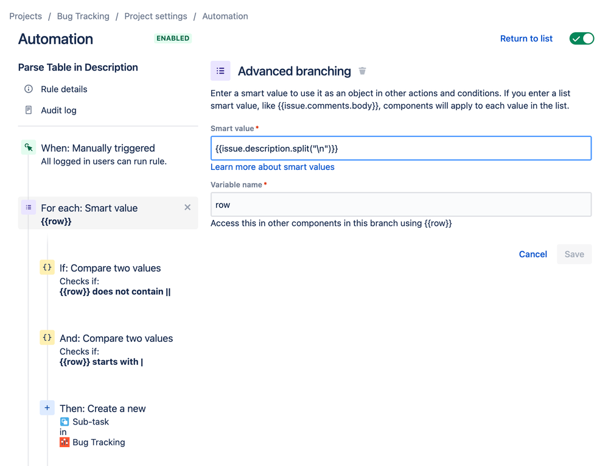Click in the Variable name field
Screen dimensions: 608x466
(x=400, y=205)
